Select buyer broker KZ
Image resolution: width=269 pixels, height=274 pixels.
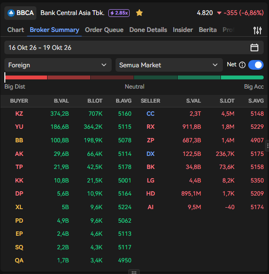pyautogui.click(x=19, y=114)
